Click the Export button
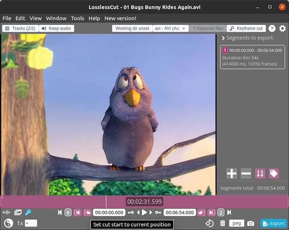289x230 pixels. [x=273, y=223]
